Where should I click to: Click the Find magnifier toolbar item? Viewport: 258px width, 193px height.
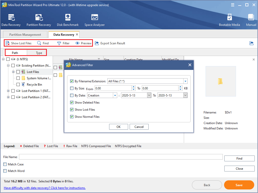43,43
